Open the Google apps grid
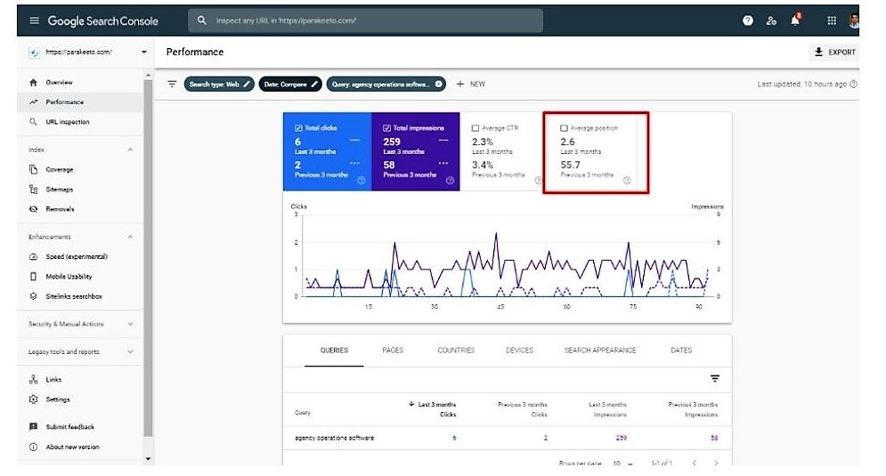 pos(832,20)
